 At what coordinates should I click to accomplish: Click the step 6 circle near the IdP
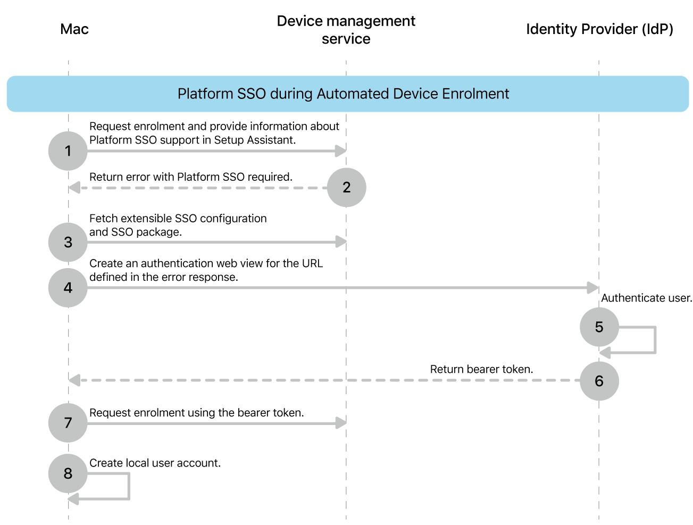[x=599, y=381]
